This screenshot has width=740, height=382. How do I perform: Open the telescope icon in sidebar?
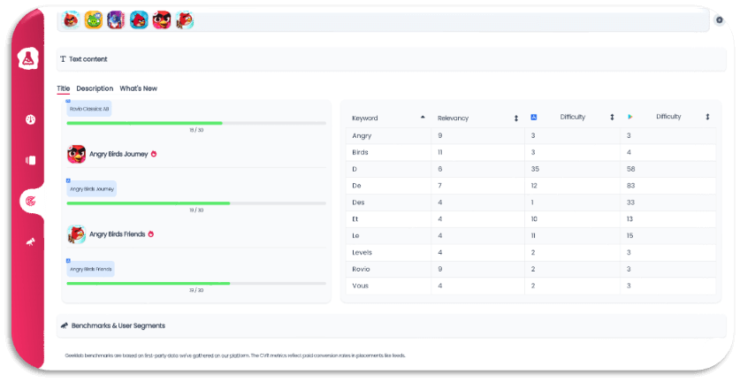pos(30,242)
